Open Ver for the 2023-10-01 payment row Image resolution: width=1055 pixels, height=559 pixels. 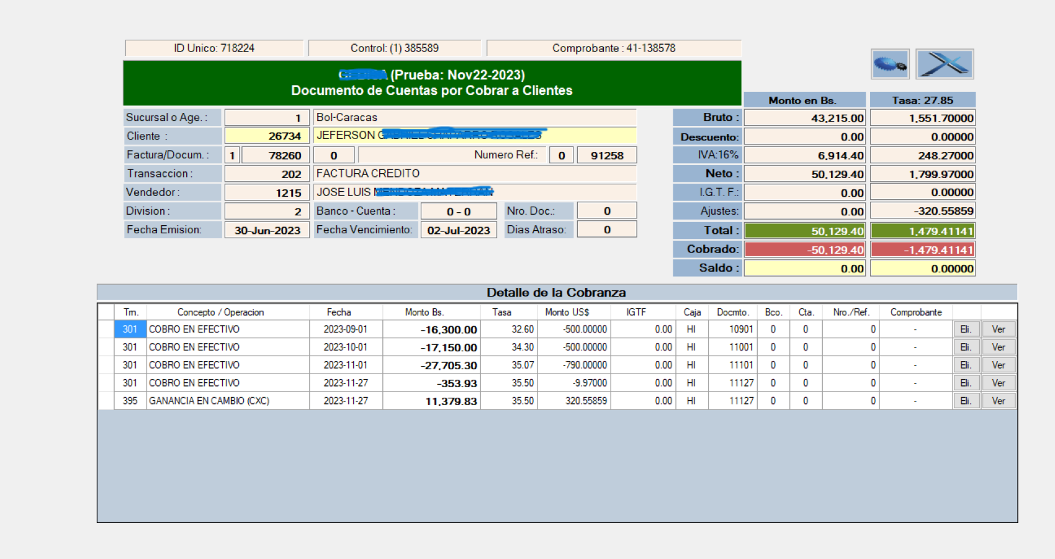pos(998,347)
